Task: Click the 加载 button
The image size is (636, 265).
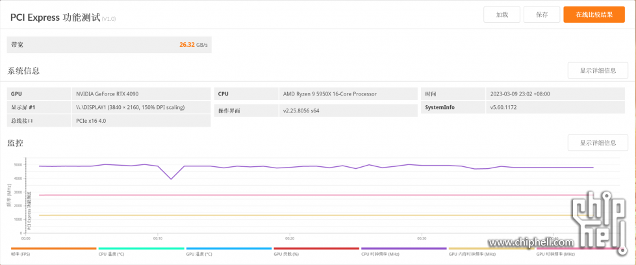Action: click(x=502, y=14)
